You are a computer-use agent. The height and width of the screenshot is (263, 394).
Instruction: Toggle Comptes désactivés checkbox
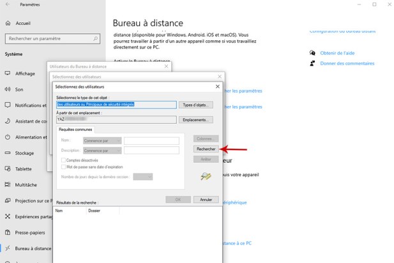pos(63,160)
